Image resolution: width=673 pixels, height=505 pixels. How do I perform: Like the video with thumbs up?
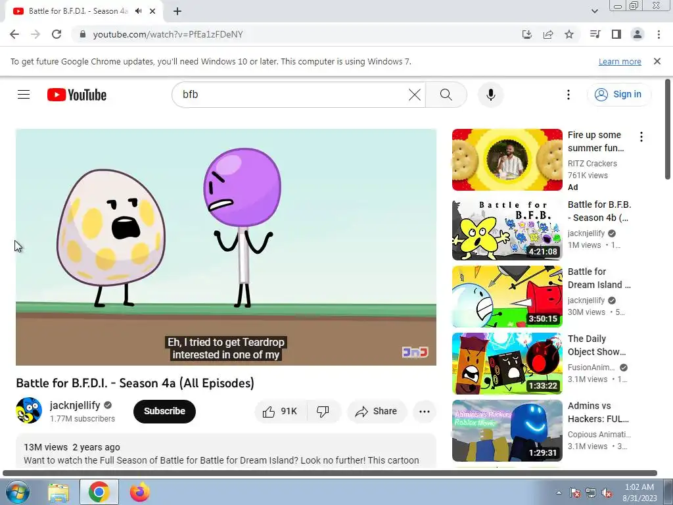281,412
